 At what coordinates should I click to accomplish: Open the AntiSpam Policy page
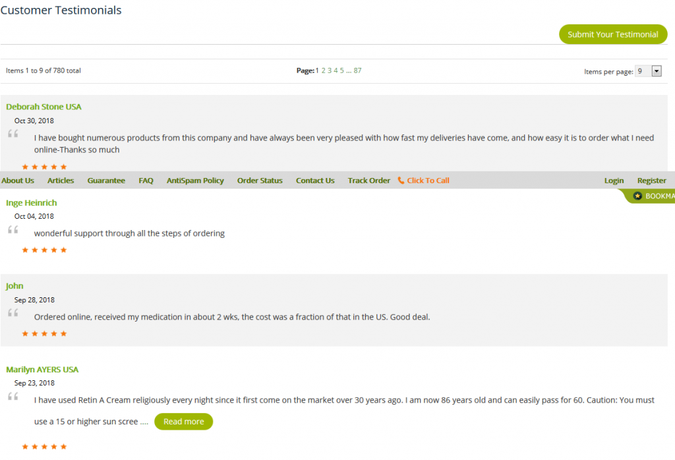point(195,181)
